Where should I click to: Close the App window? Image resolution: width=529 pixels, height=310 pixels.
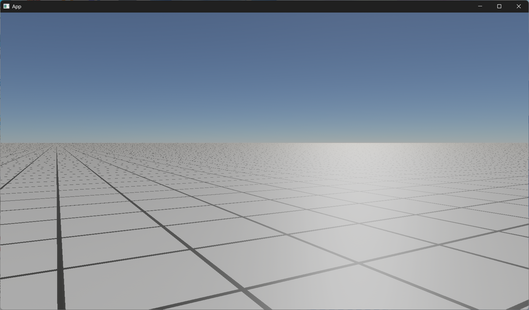(x=518, y=6)
